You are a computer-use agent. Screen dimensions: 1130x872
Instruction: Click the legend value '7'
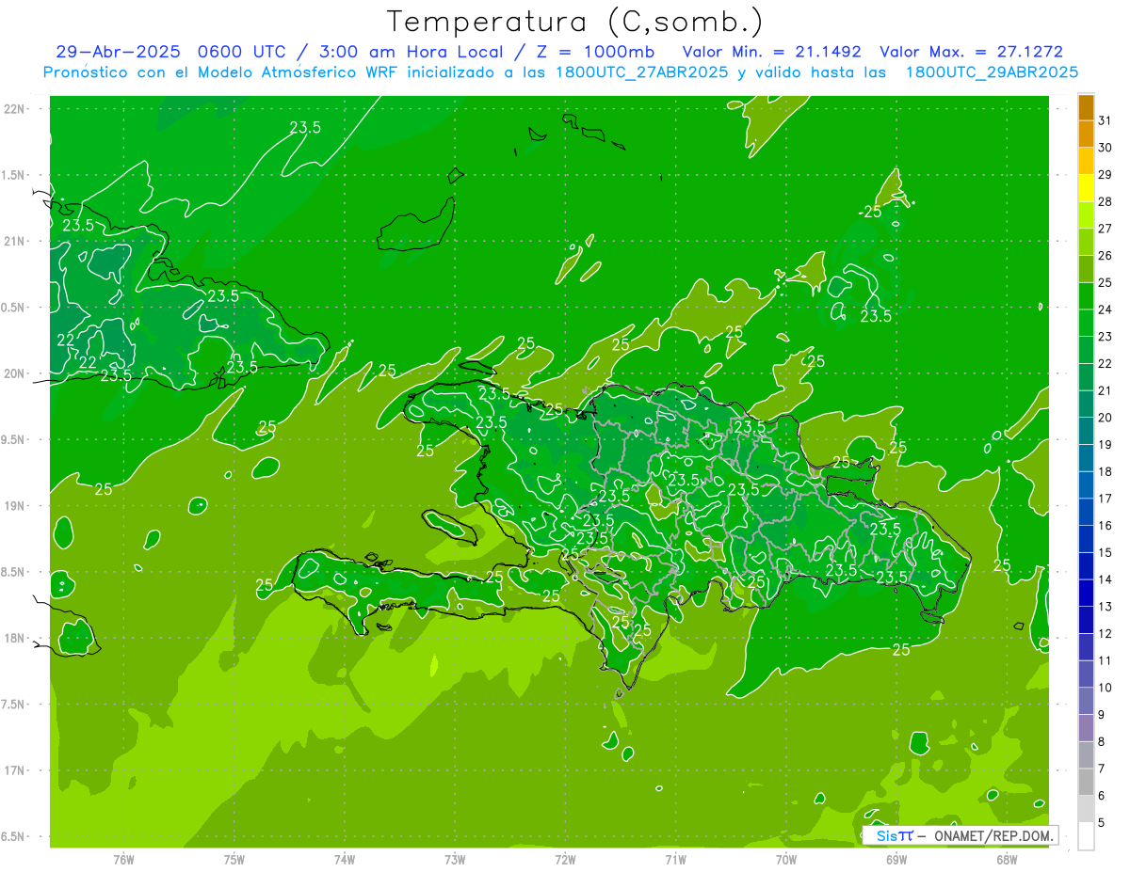click(1101, 769)
